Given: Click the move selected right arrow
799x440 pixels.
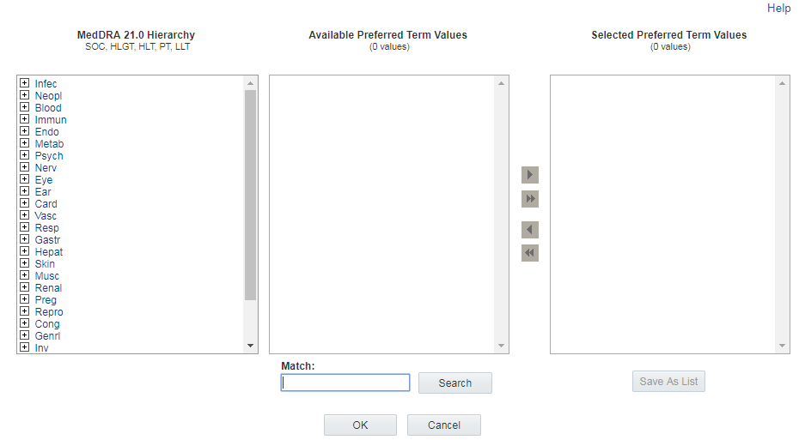Looking at the screenshot, I should coord(530,175).
